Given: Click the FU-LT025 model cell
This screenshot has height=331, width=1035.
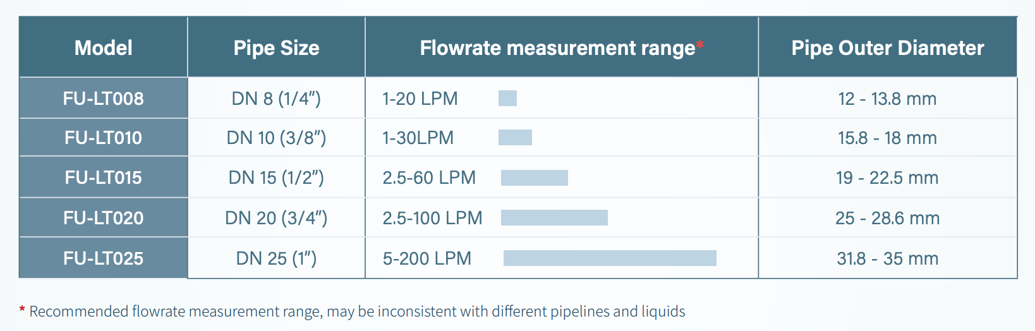Looking at the screenshot, I should (x=104, y=258).
